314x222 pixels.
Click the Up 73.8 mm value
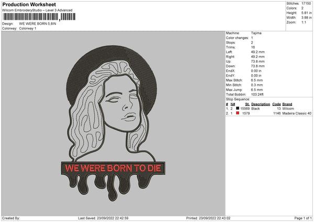[257, 61]
